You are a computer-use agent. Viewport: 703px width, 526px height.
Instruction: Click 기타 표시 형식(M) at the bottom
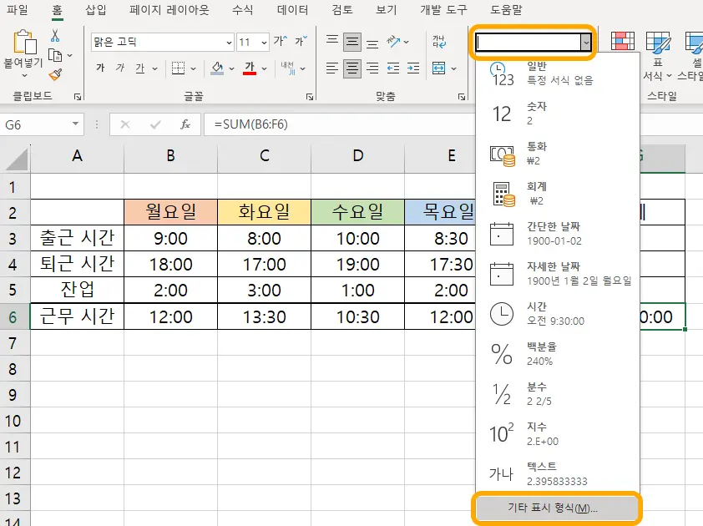click(x=555, y=508)
